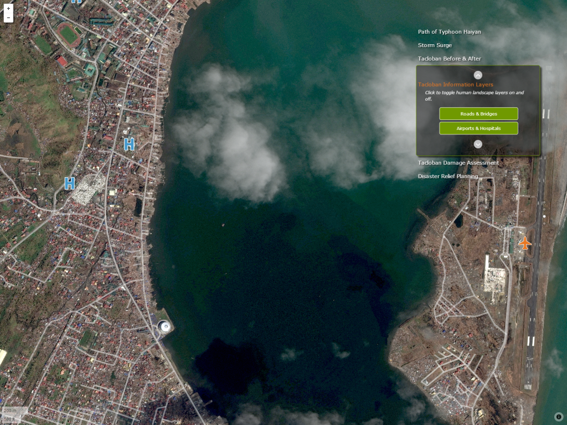The height and width of the screenshot is (425, 567).
Task: Go to the Storm Surge section
Action: click(435, 45)
